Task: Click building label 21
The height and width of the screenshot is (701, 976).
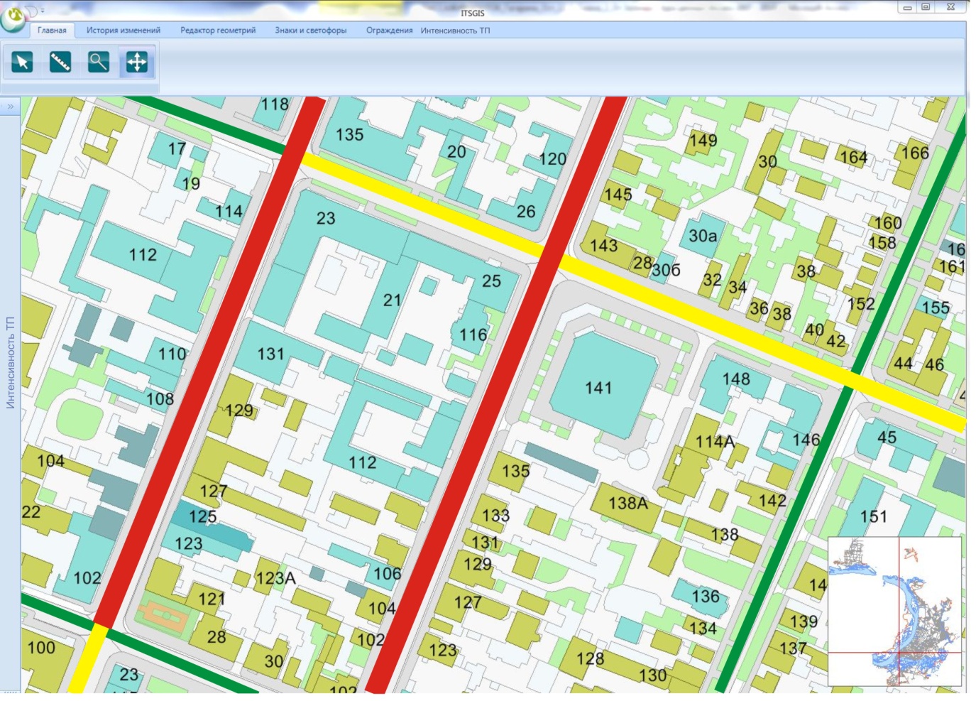Action: coord(393,300)
